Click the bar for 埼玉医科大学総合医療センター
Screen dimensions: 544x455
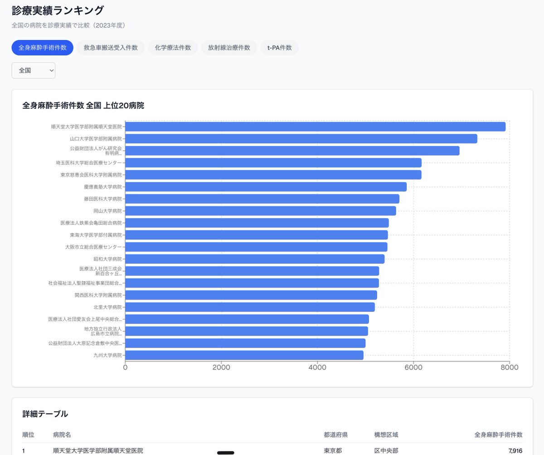coord(273,163)
